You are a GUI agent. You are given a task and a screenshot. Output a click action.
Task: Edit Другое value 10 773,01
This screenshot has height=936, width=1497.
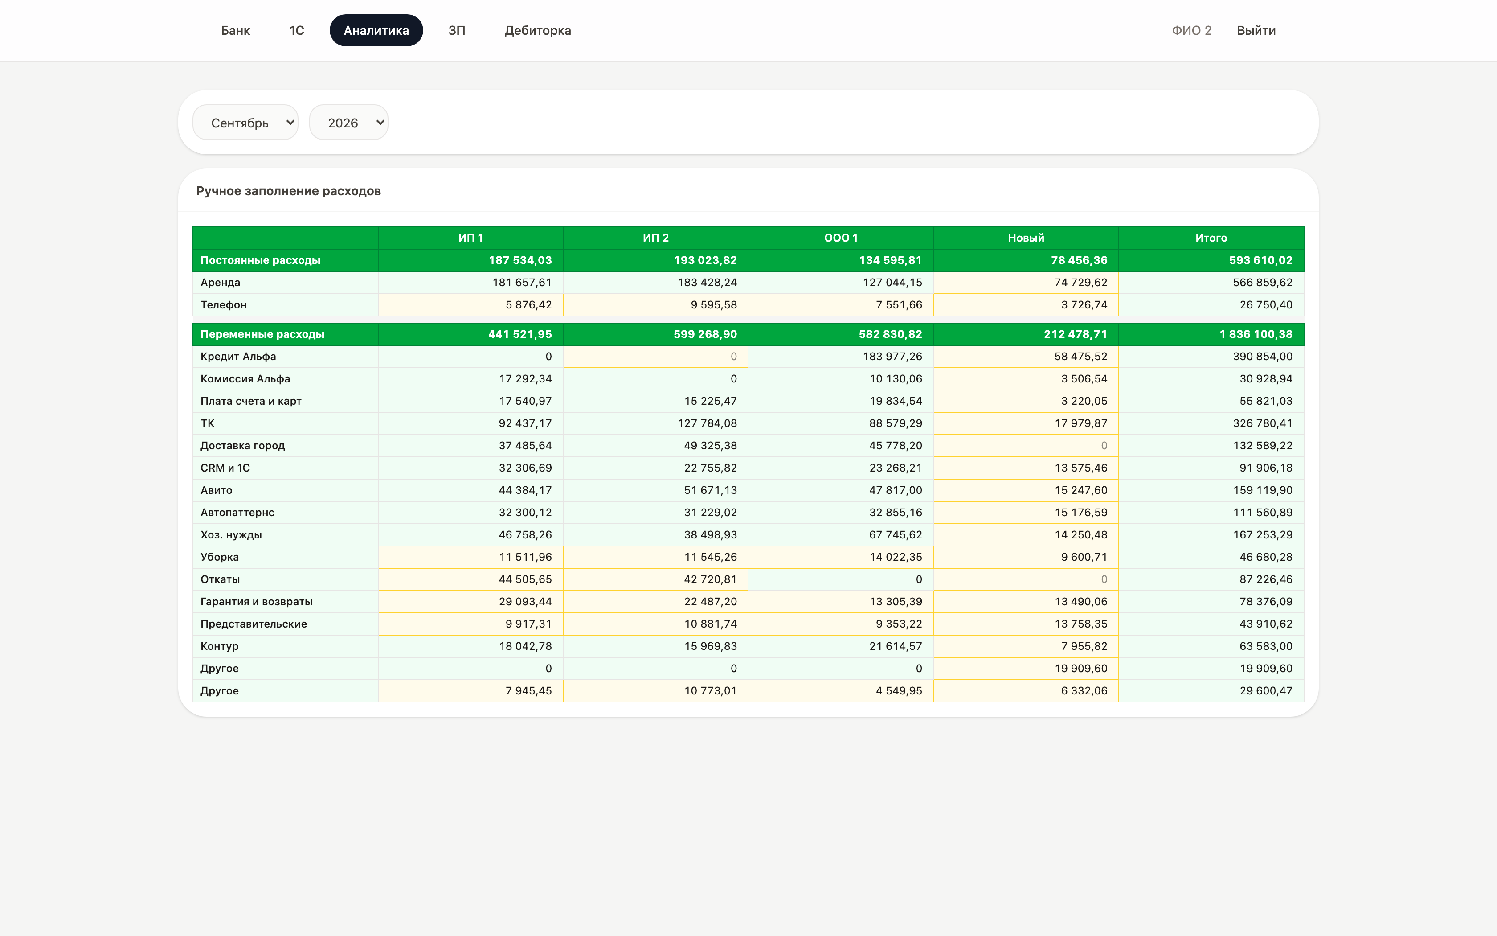(656, 691)
